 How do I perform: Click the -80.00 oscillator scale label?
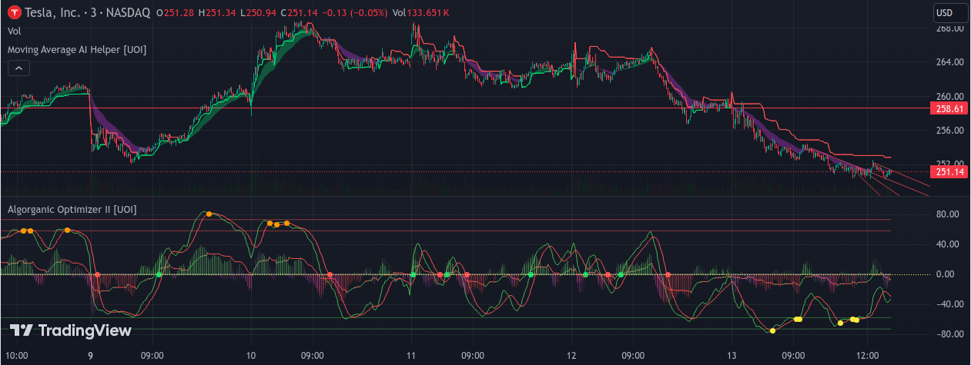point(949,334)
